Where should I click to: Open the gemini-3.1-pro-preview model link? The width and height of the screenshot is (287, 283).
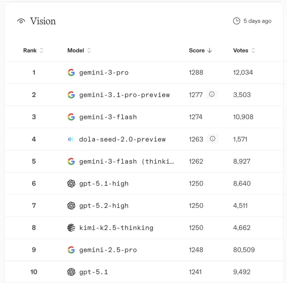click(124, 95)
